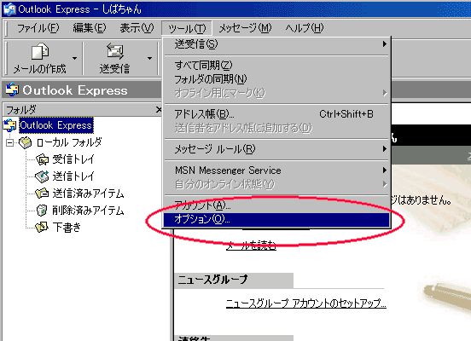Click the submenu arrow on 送受信(S)

(x=385, y=44)
